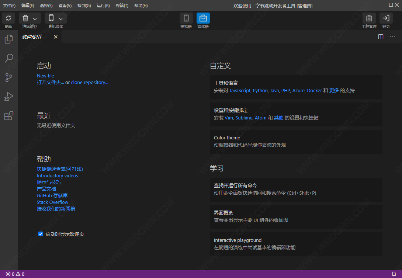Expand the clear cache dropdown arrow

tap(35, 19)
